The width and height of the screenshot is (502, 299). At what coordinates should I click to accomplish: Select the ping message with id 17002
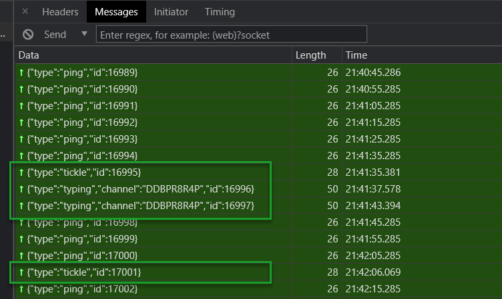pyautogui.click(x=258, y=288)
